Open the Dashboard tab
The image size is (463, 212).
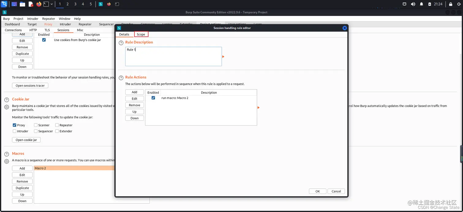click(12, 24)
